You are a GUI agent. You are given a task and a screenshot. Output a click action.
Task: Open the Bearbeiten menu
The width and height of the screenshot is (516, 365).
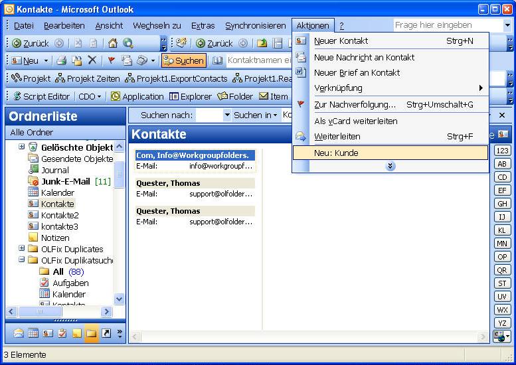point(64,26)
